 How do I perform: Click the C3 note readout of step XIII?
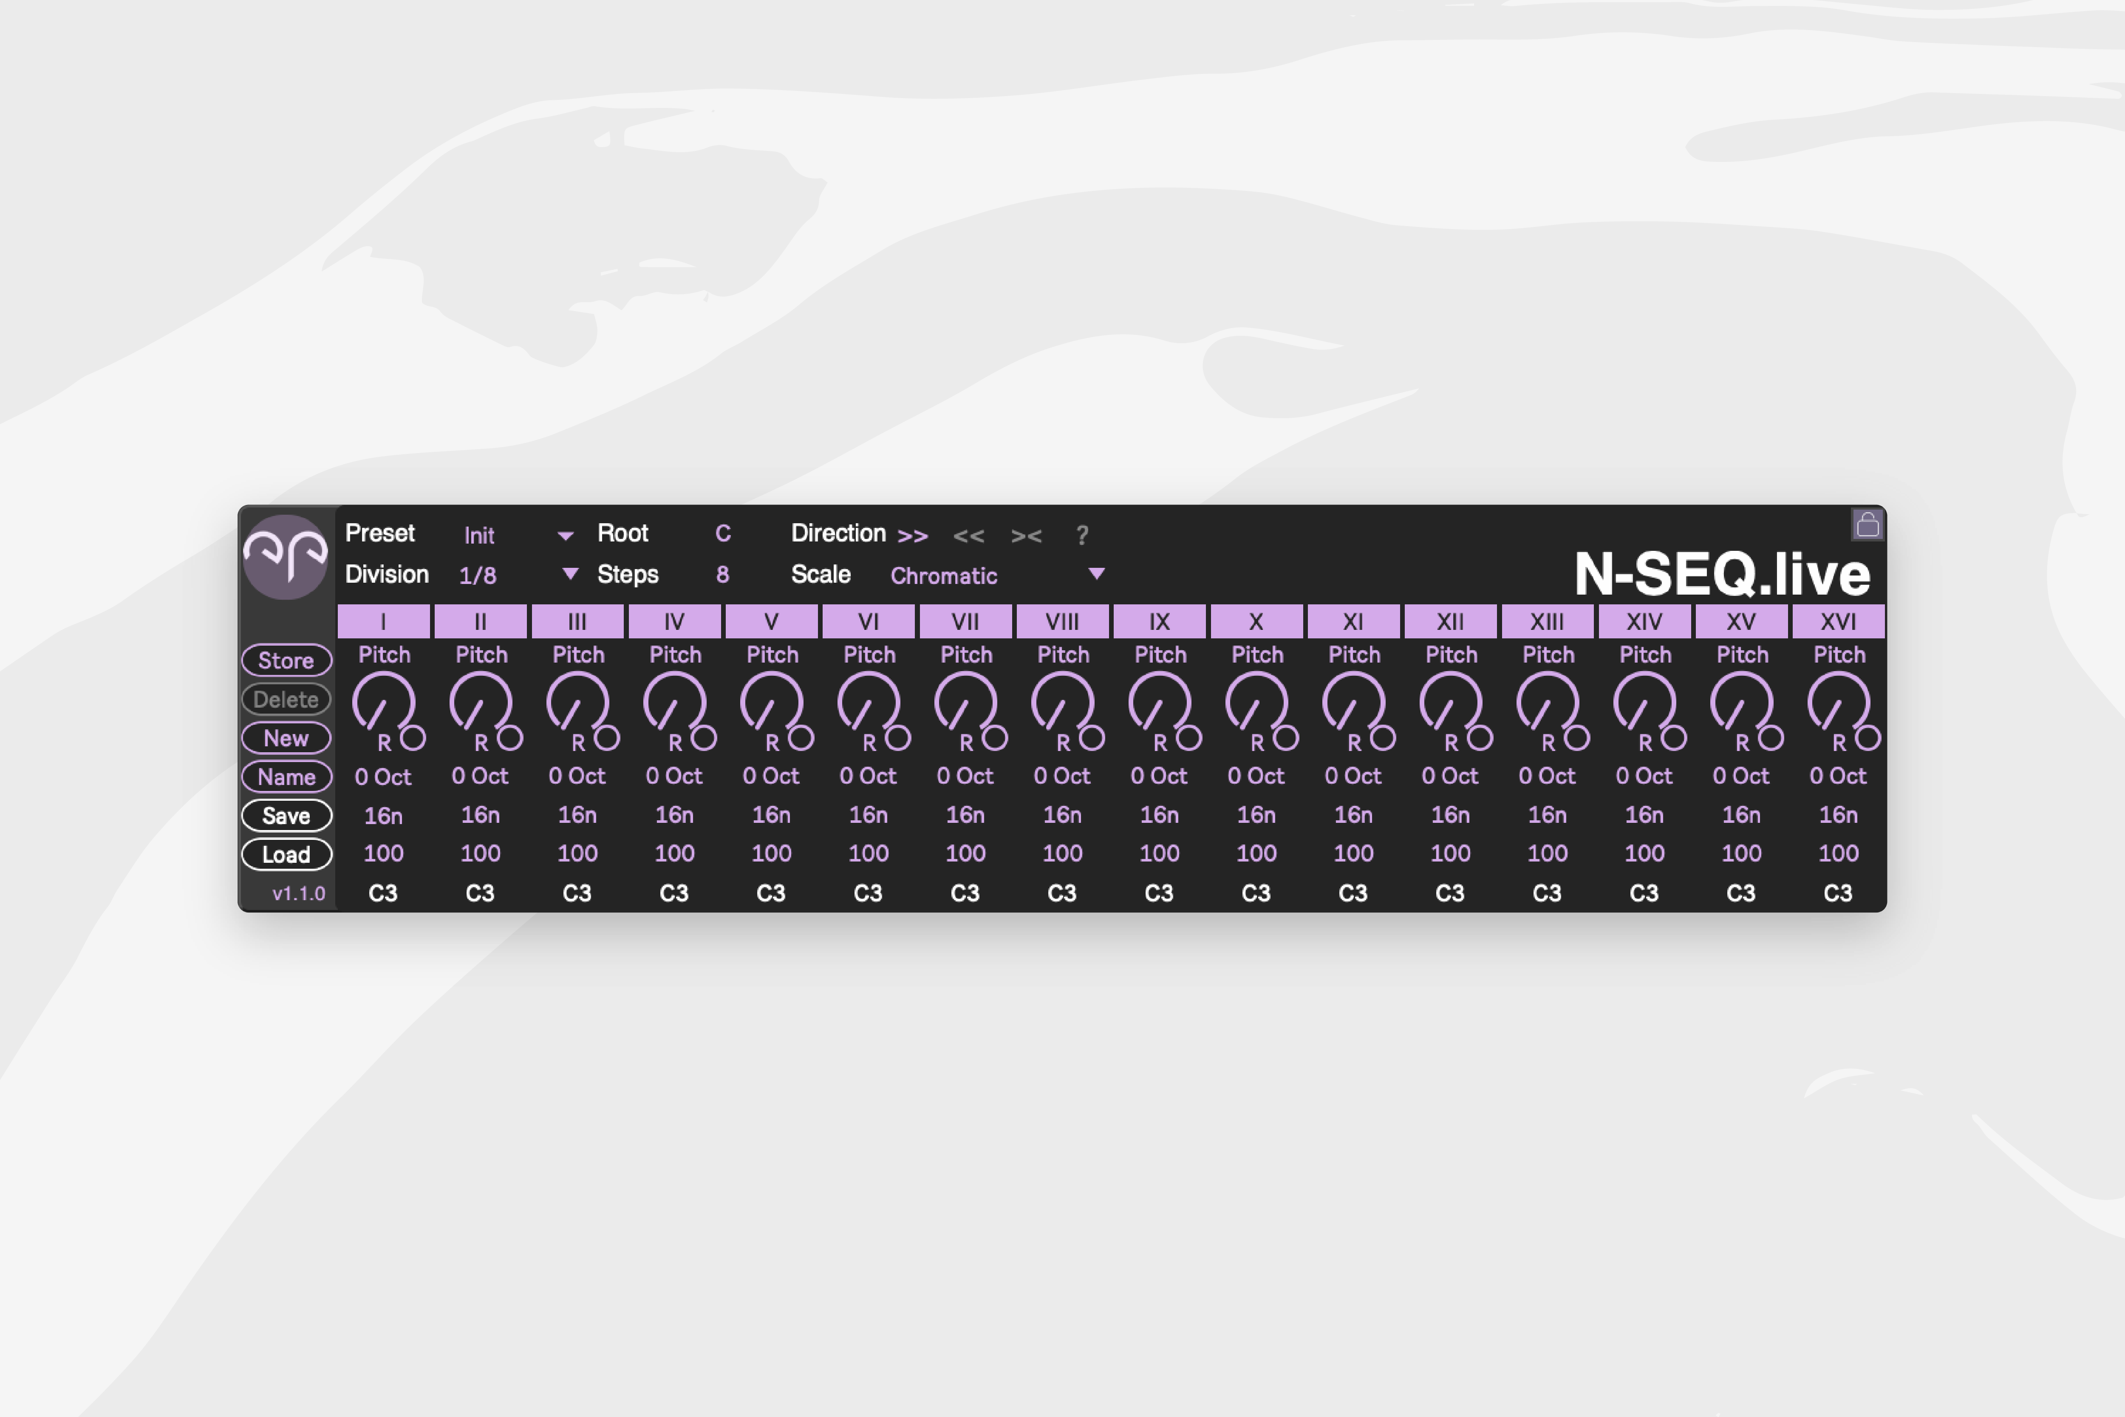1547,893
